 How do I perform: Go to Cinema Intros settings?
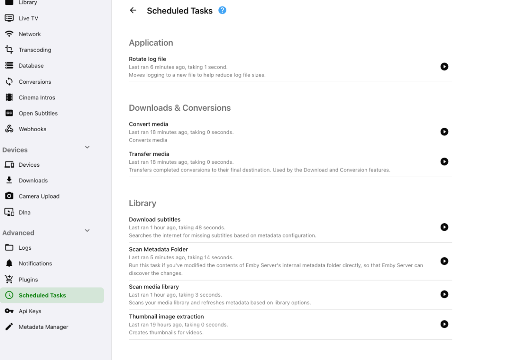coord(36,97)
